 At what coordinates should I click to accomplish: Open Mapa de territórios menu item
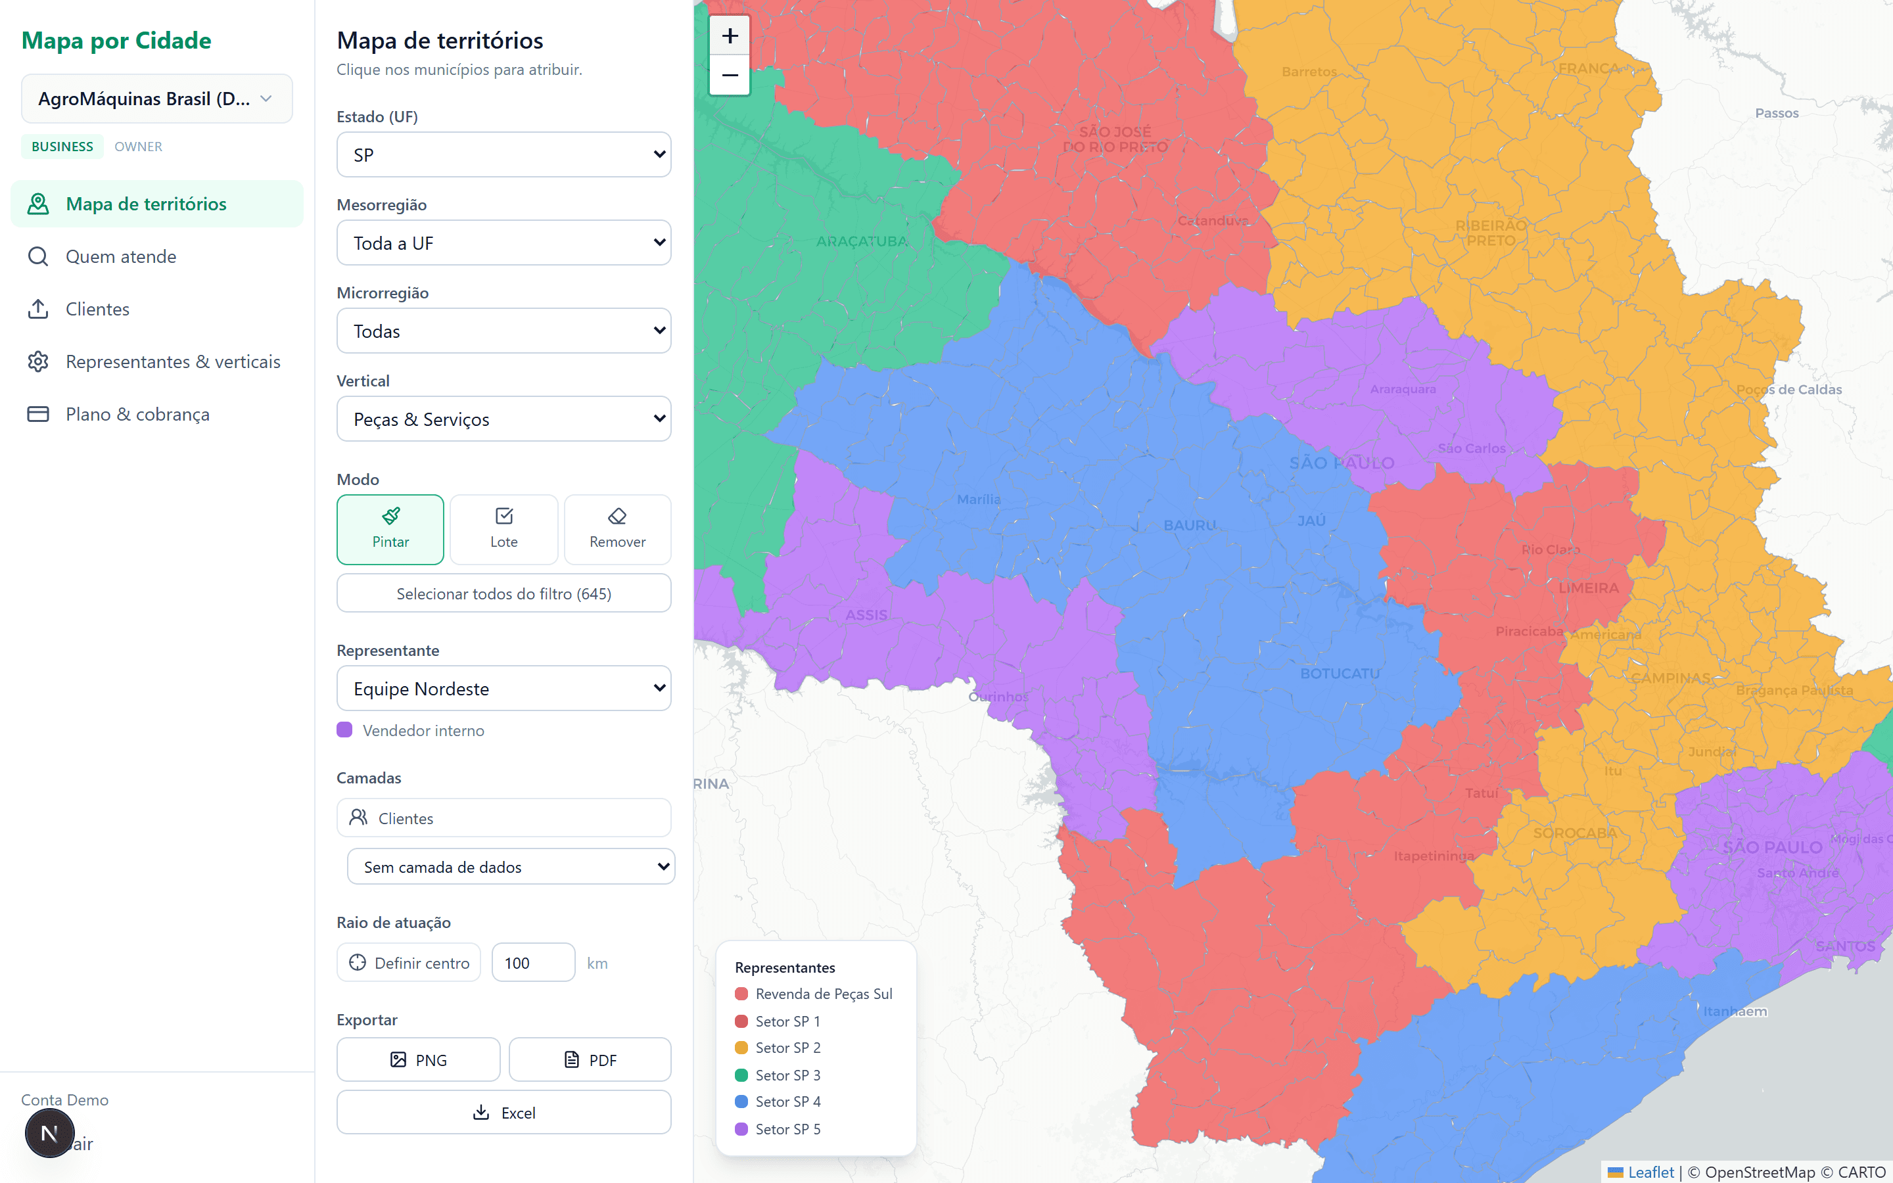click(156, 204)
